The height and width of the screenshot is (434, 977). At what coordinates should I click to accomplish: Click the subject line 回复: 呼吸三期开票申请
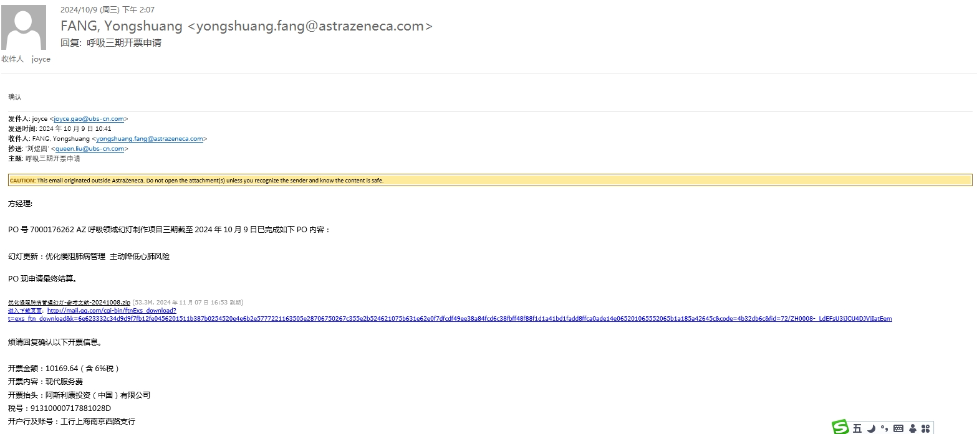click(x=111, y=43)
